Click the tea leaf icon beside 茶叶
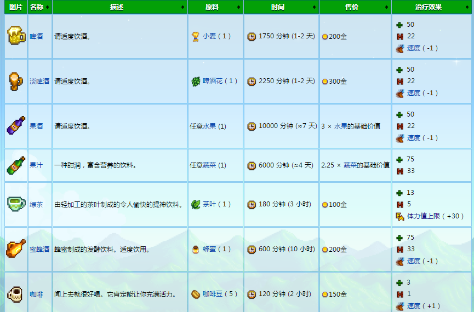The width and height of the screenshot is (474, 312). (196, 205)
